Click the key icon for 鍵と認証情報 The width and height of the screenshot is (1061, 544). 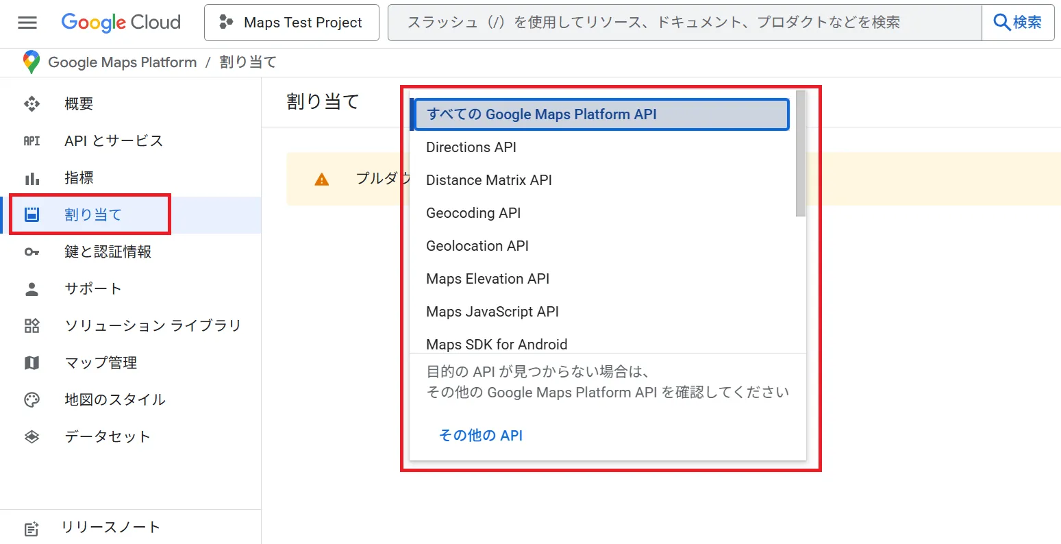pyautogui.click(x=32, y=252)
